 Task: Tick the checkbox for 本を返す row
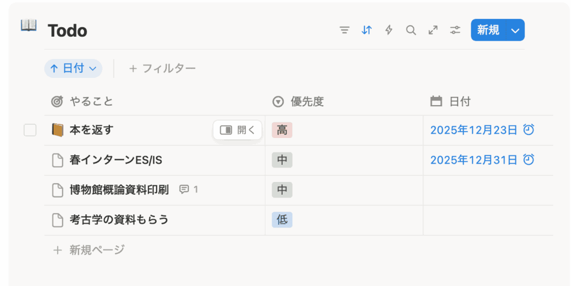tap(30, 130)
